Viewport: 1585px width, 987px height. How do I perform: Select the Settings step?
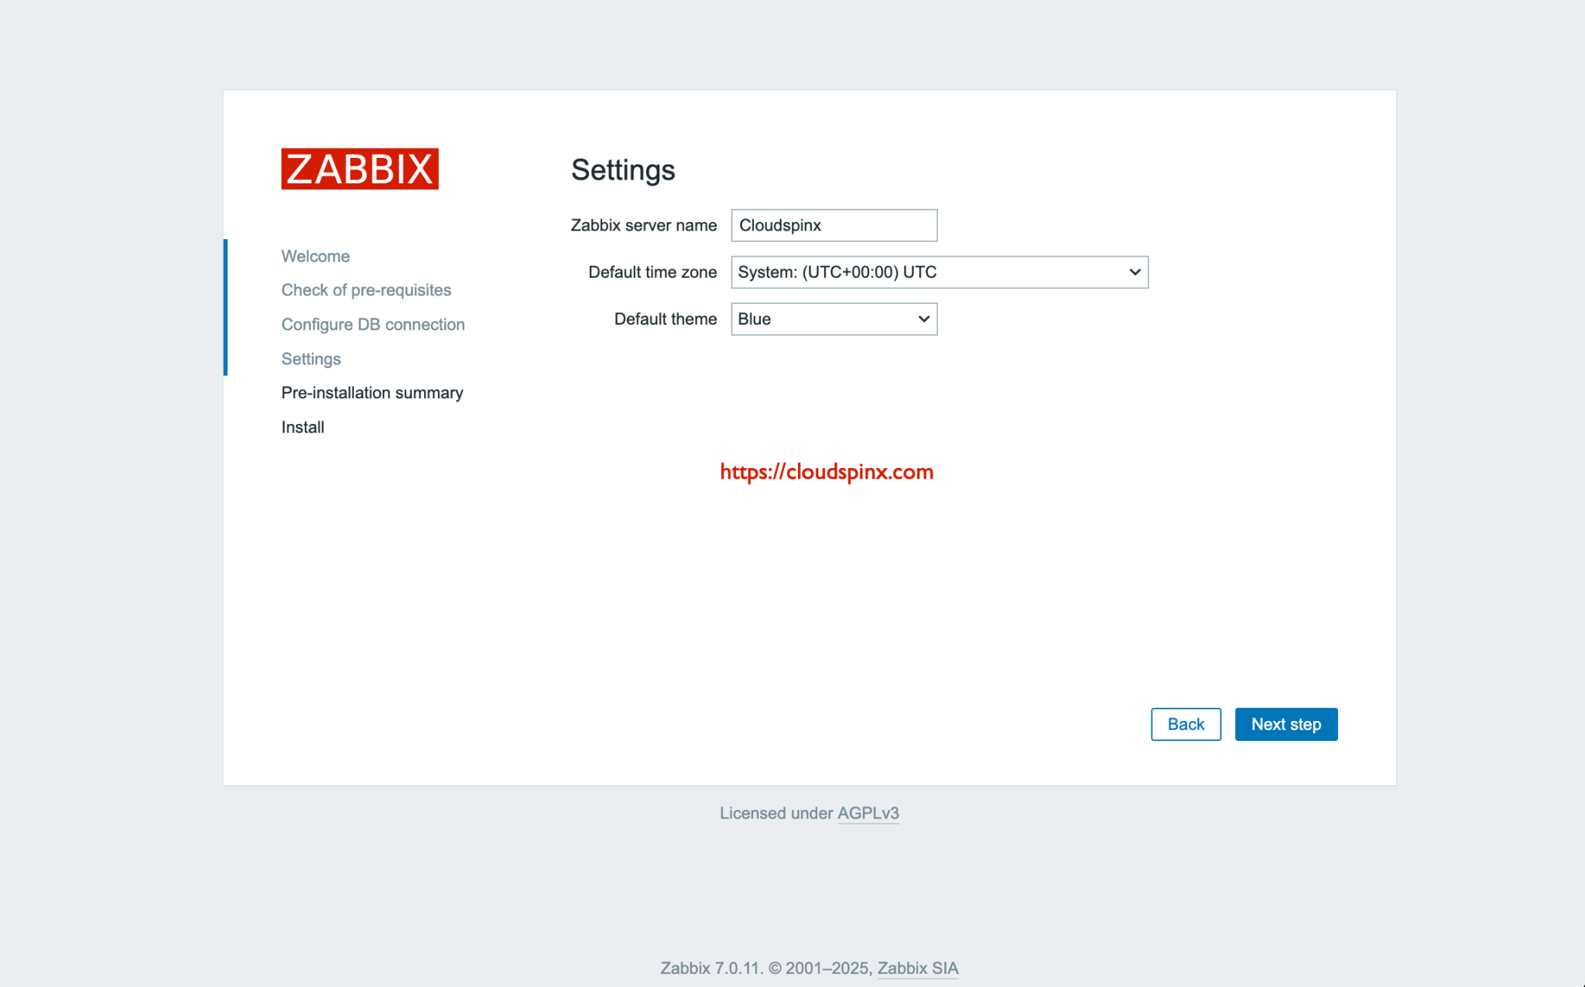[310, 358]
